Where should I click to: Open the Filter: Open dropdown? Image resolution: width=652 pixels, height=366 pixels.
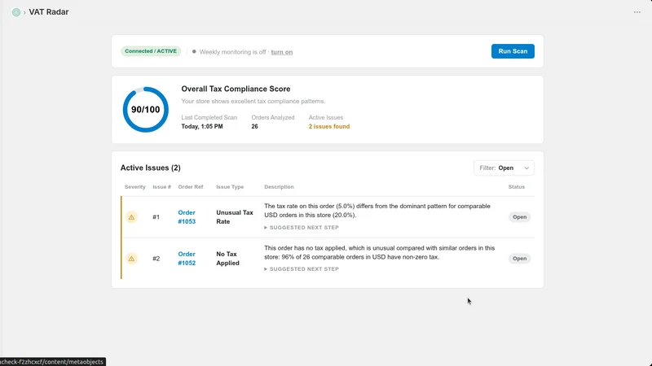point(504,168)
